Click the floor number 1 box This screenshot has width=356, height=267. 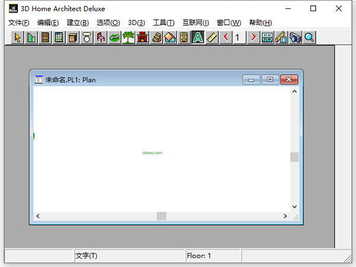[239, 37]
